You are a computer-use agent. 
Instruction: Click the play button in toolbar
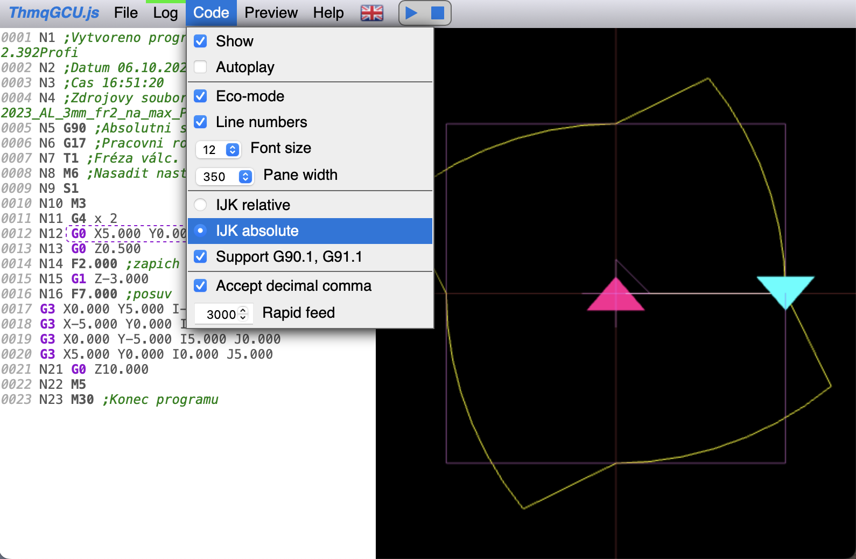pyautogui.click(x=412, y=13)
